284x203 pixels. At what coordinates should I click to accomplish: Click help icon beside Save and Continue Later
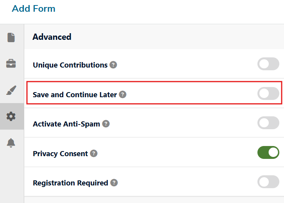pos(123,94)
